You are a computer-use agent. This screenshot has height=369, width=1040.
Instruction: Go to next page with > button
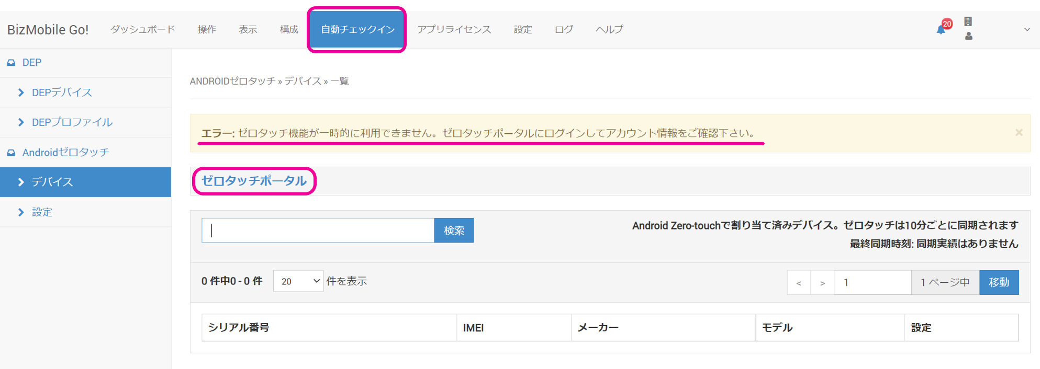(822, 283)
